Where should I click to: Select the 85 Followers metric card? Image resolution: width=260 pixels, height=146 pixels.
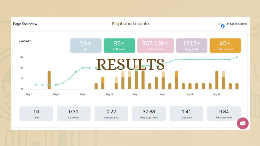[x=119, y=46]
